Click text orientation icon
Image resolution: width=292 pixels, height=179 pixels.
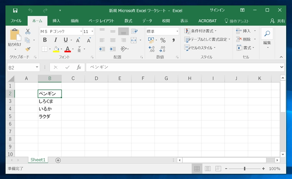123,49
